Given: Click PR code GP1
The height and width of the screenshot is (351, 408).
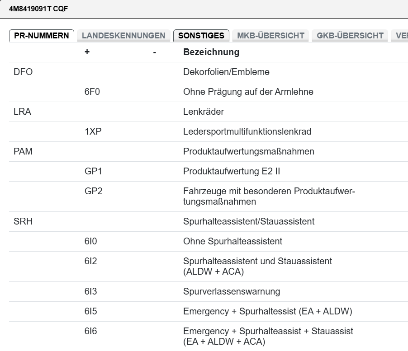Looking at the screenshot, I should (x=93, y=172).
